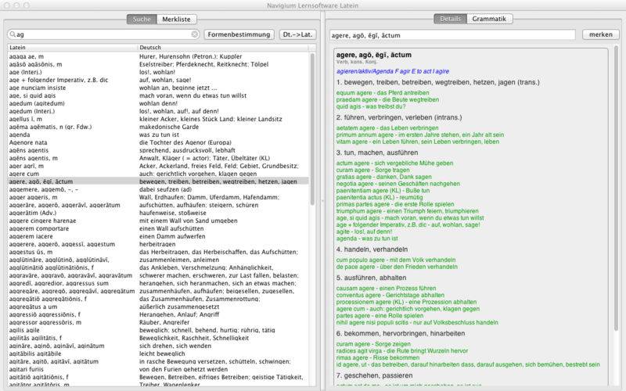The height and width of the screenshot is (391, 626).
Task: Switch to the Suche tab
Action: 142,19
